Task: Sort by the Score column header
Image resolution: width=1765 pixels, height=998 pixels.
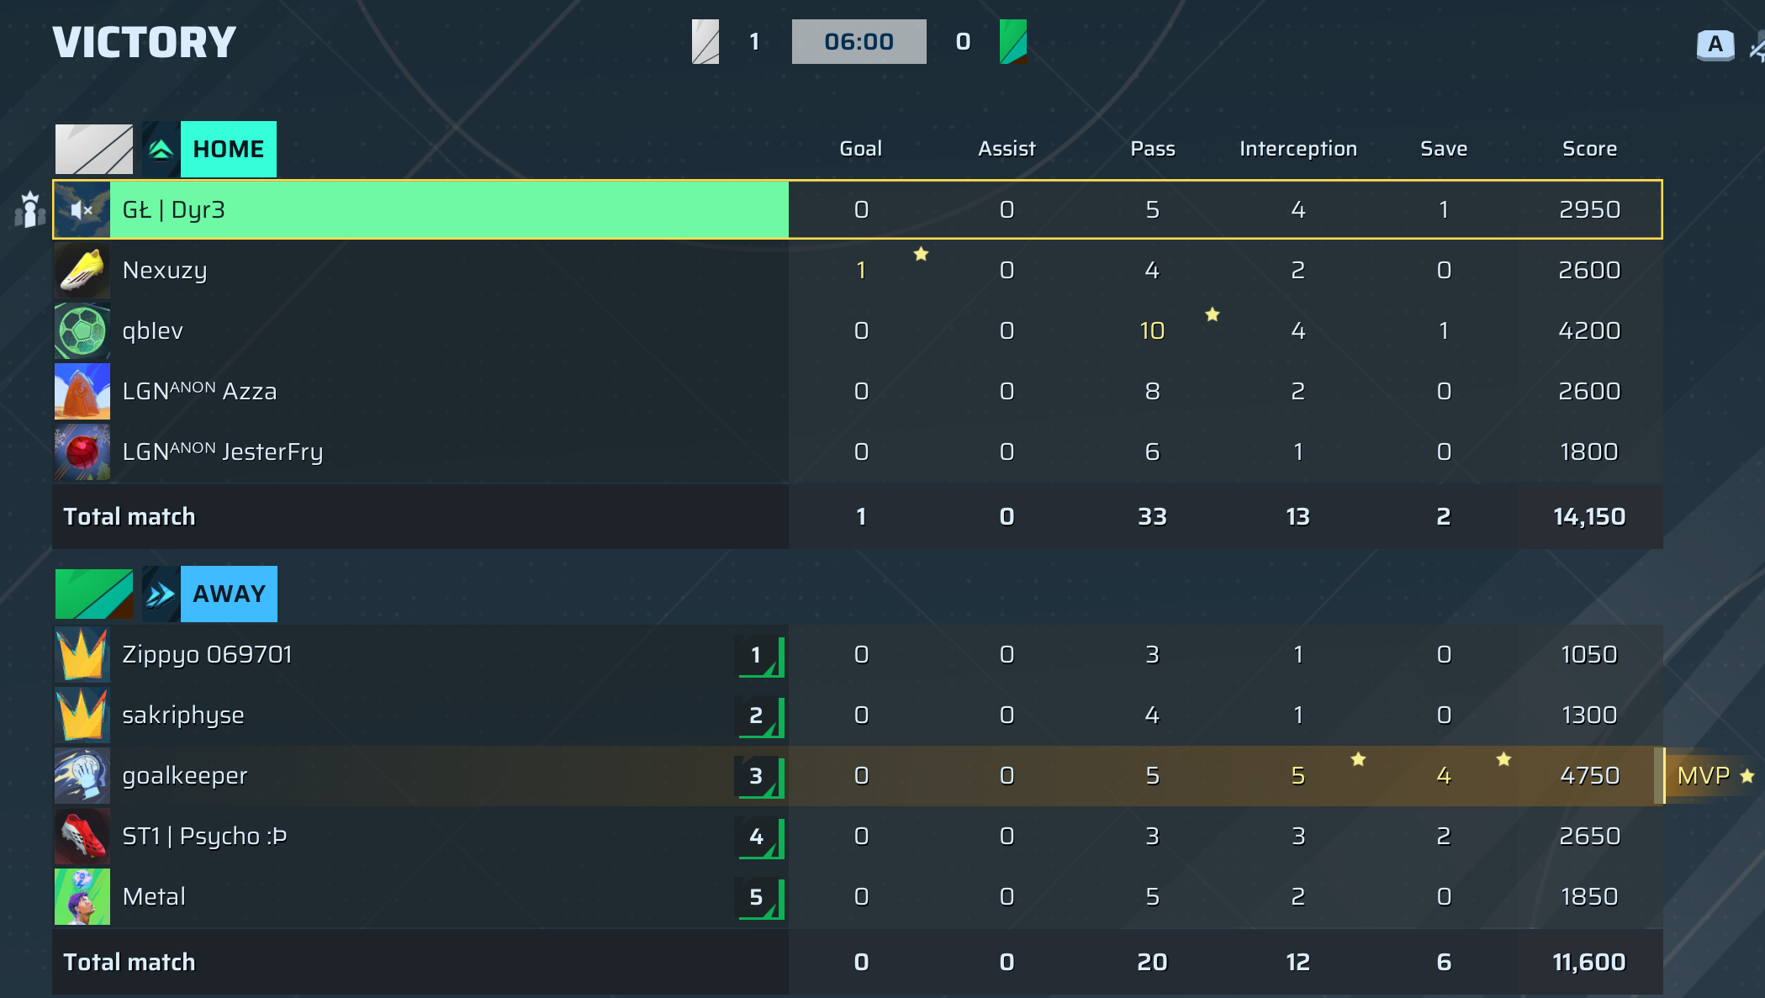Action: coord(1589,149)
